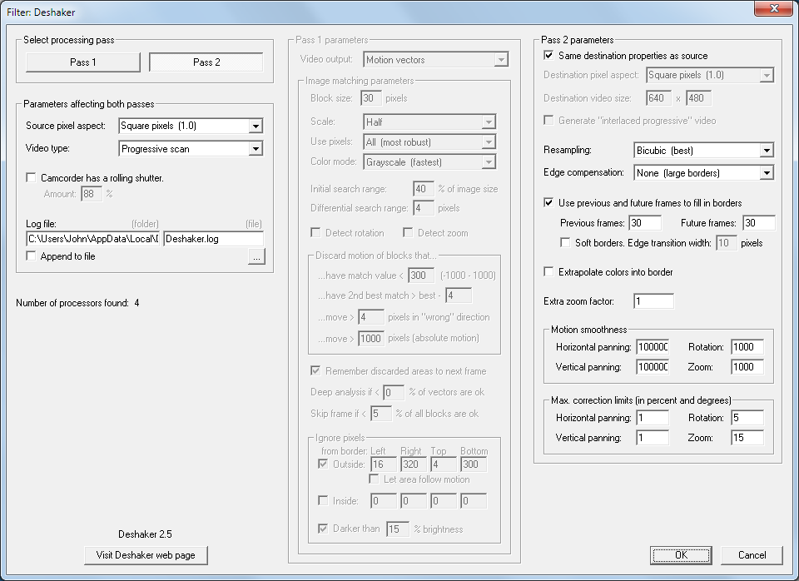Click the Deep analysis percentage field
The image size is (799, 581).
(394, 392)
